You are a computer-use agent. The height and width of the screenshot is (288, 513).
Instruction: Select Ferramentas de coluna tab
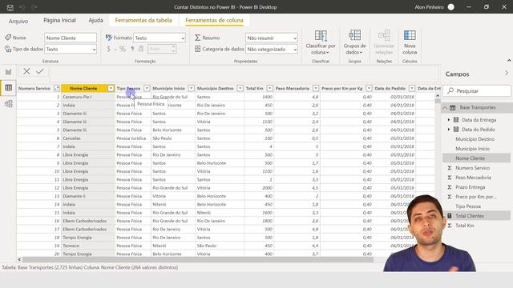coord(214,20)
